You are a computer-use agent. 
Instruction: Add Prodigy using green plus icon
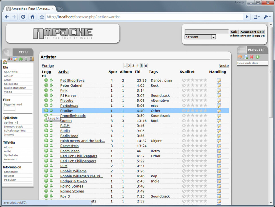click(46, 110)
